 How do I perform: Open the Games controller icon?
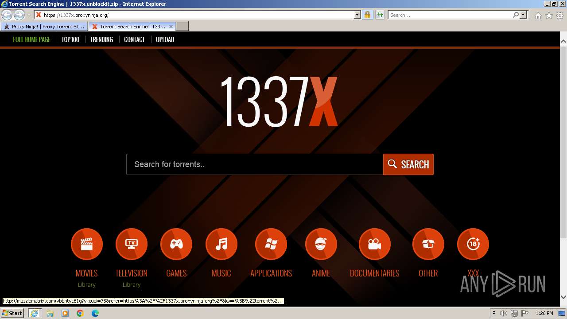click(x=176, y=244)
